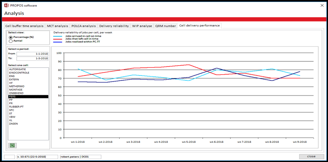
Task: Select RUBBER-PT in the cell list
Action: coord(28,107)
